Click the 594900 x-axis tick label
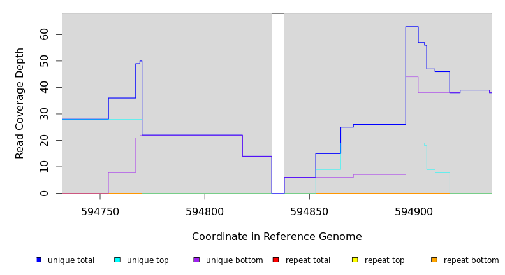This screenshot has height=275, width=505. pyautogui.click(x=414, y=211)
